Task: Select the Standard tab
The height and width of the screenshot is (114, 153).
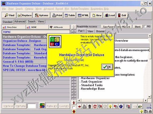Action: point(8,22)
